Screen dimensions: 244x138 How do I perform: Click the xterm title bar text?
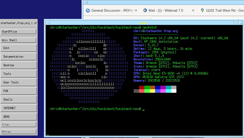(x=142, y=23)
